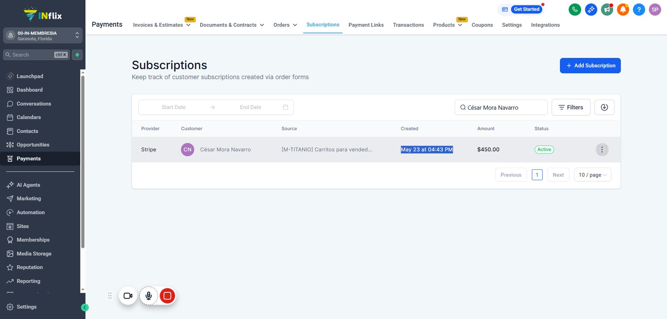Click the calendar icon in date range
Image resolution: width=667 pixels, height=319 pixels.
(x=286, y=107)
